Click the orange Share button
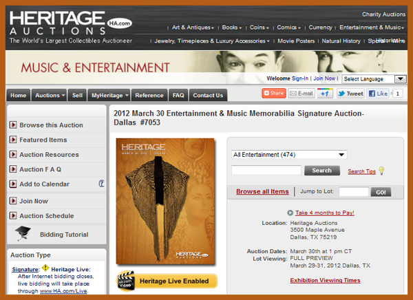 [274, 94]
